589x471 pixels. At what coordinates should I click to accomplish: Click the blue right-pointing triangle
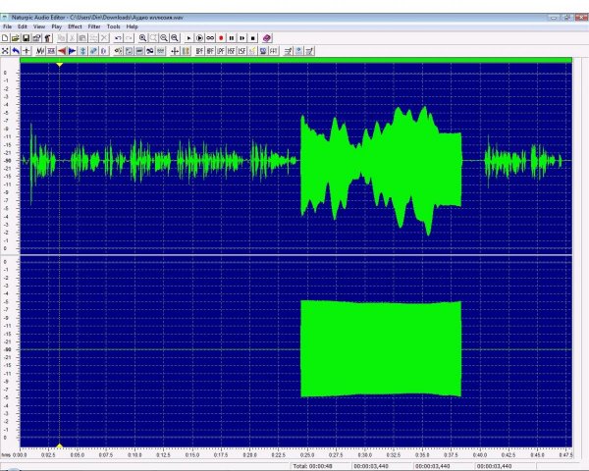[x=72, y=51]
